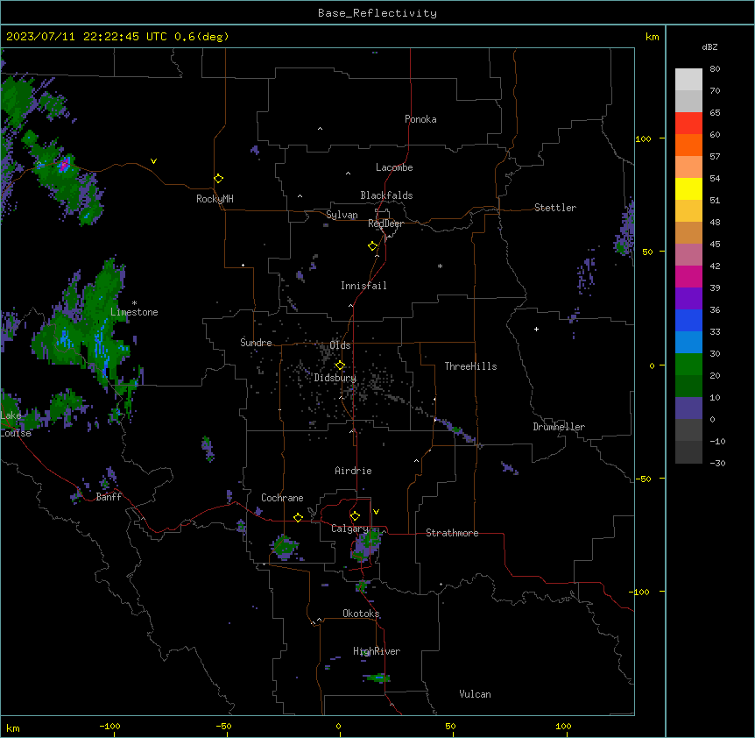Select the Vulcan label

(x=475, y=694)
